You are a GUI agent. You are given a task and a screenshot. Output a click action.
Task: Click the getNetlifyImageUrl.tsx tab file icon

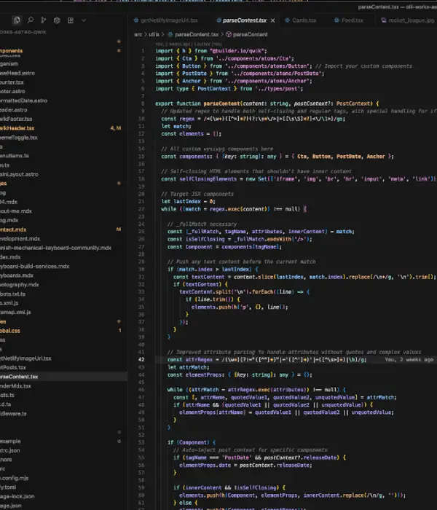click(x=136, y=20)
